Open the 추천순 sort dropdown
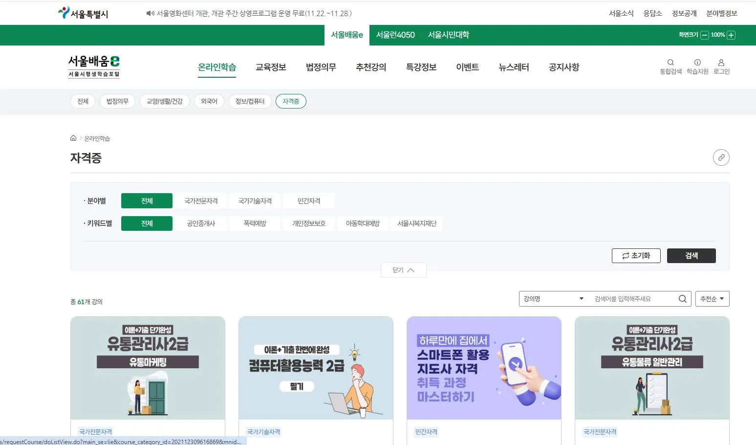 tap(712, 299)
